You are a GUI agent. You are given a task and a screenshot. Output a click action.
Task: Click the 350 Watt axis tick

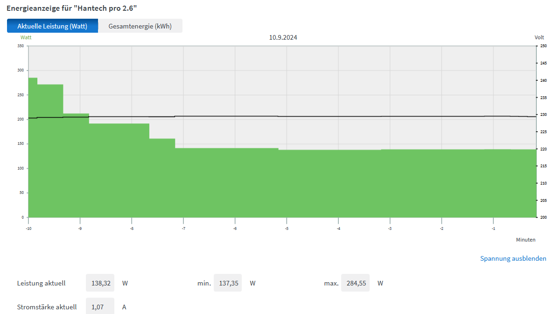pyautogui.click(x=20, y=46)
